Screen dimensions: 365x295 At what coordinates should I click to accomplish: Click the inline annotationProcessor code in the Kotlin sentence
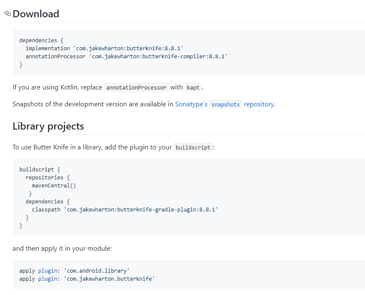(136, 88)
